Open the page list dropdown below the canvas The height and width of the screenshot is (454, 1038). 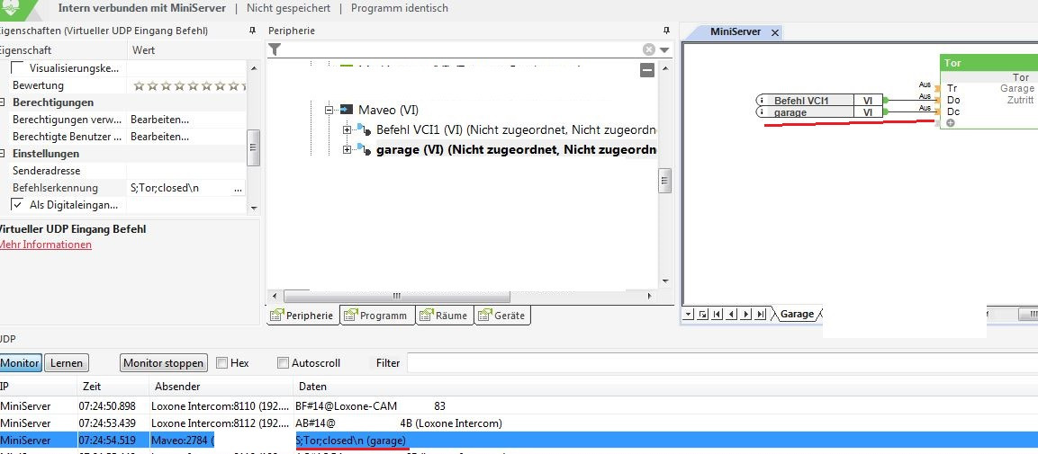[x=689, y=315]
